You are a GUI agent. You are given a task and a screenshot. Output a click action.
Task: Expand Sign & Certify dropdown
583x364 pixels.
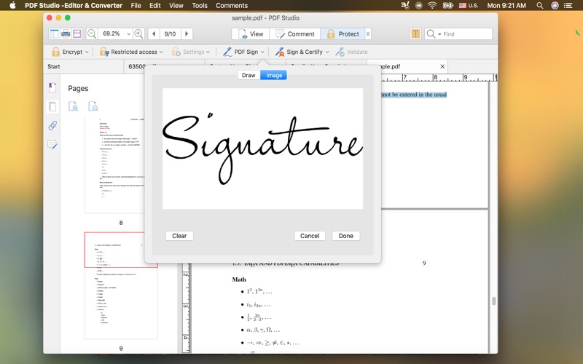click(x=327, y=52)
